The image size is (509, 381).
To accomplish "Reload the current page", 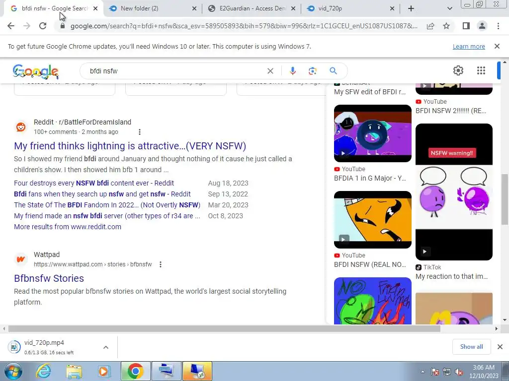I will (x=43, y=26).
